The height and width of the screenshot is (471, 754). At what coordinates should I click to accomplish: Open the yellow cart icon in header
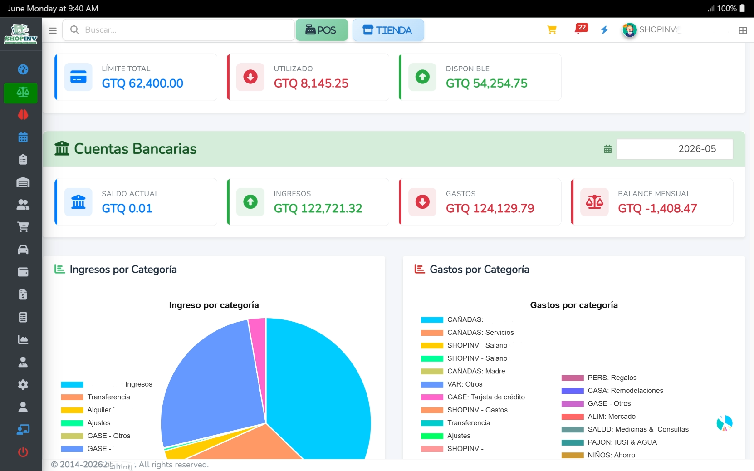pyautogui.click(x=552, y=30)
